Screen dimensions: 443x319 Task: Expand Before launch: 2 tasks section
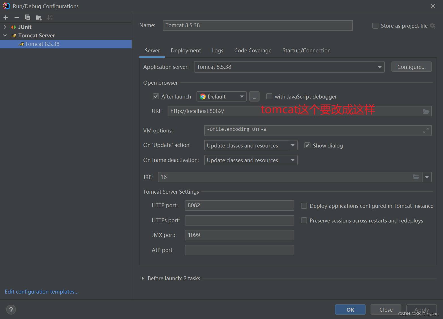(x=143, y=279)
